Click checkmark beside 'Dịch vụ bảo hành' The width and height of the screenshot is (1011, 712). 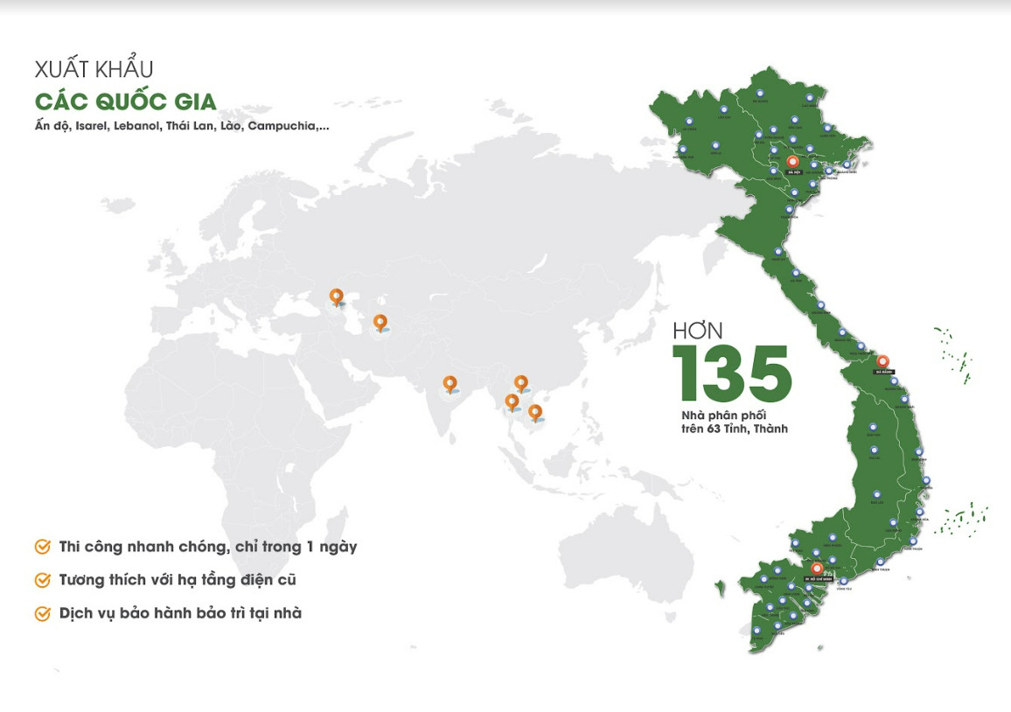[x=42, y=613]
